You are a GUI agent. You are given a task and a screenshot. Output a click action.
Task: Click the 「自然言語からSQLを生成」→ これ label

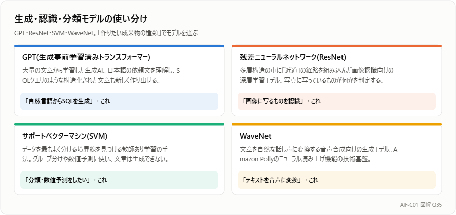pos(67,101)
